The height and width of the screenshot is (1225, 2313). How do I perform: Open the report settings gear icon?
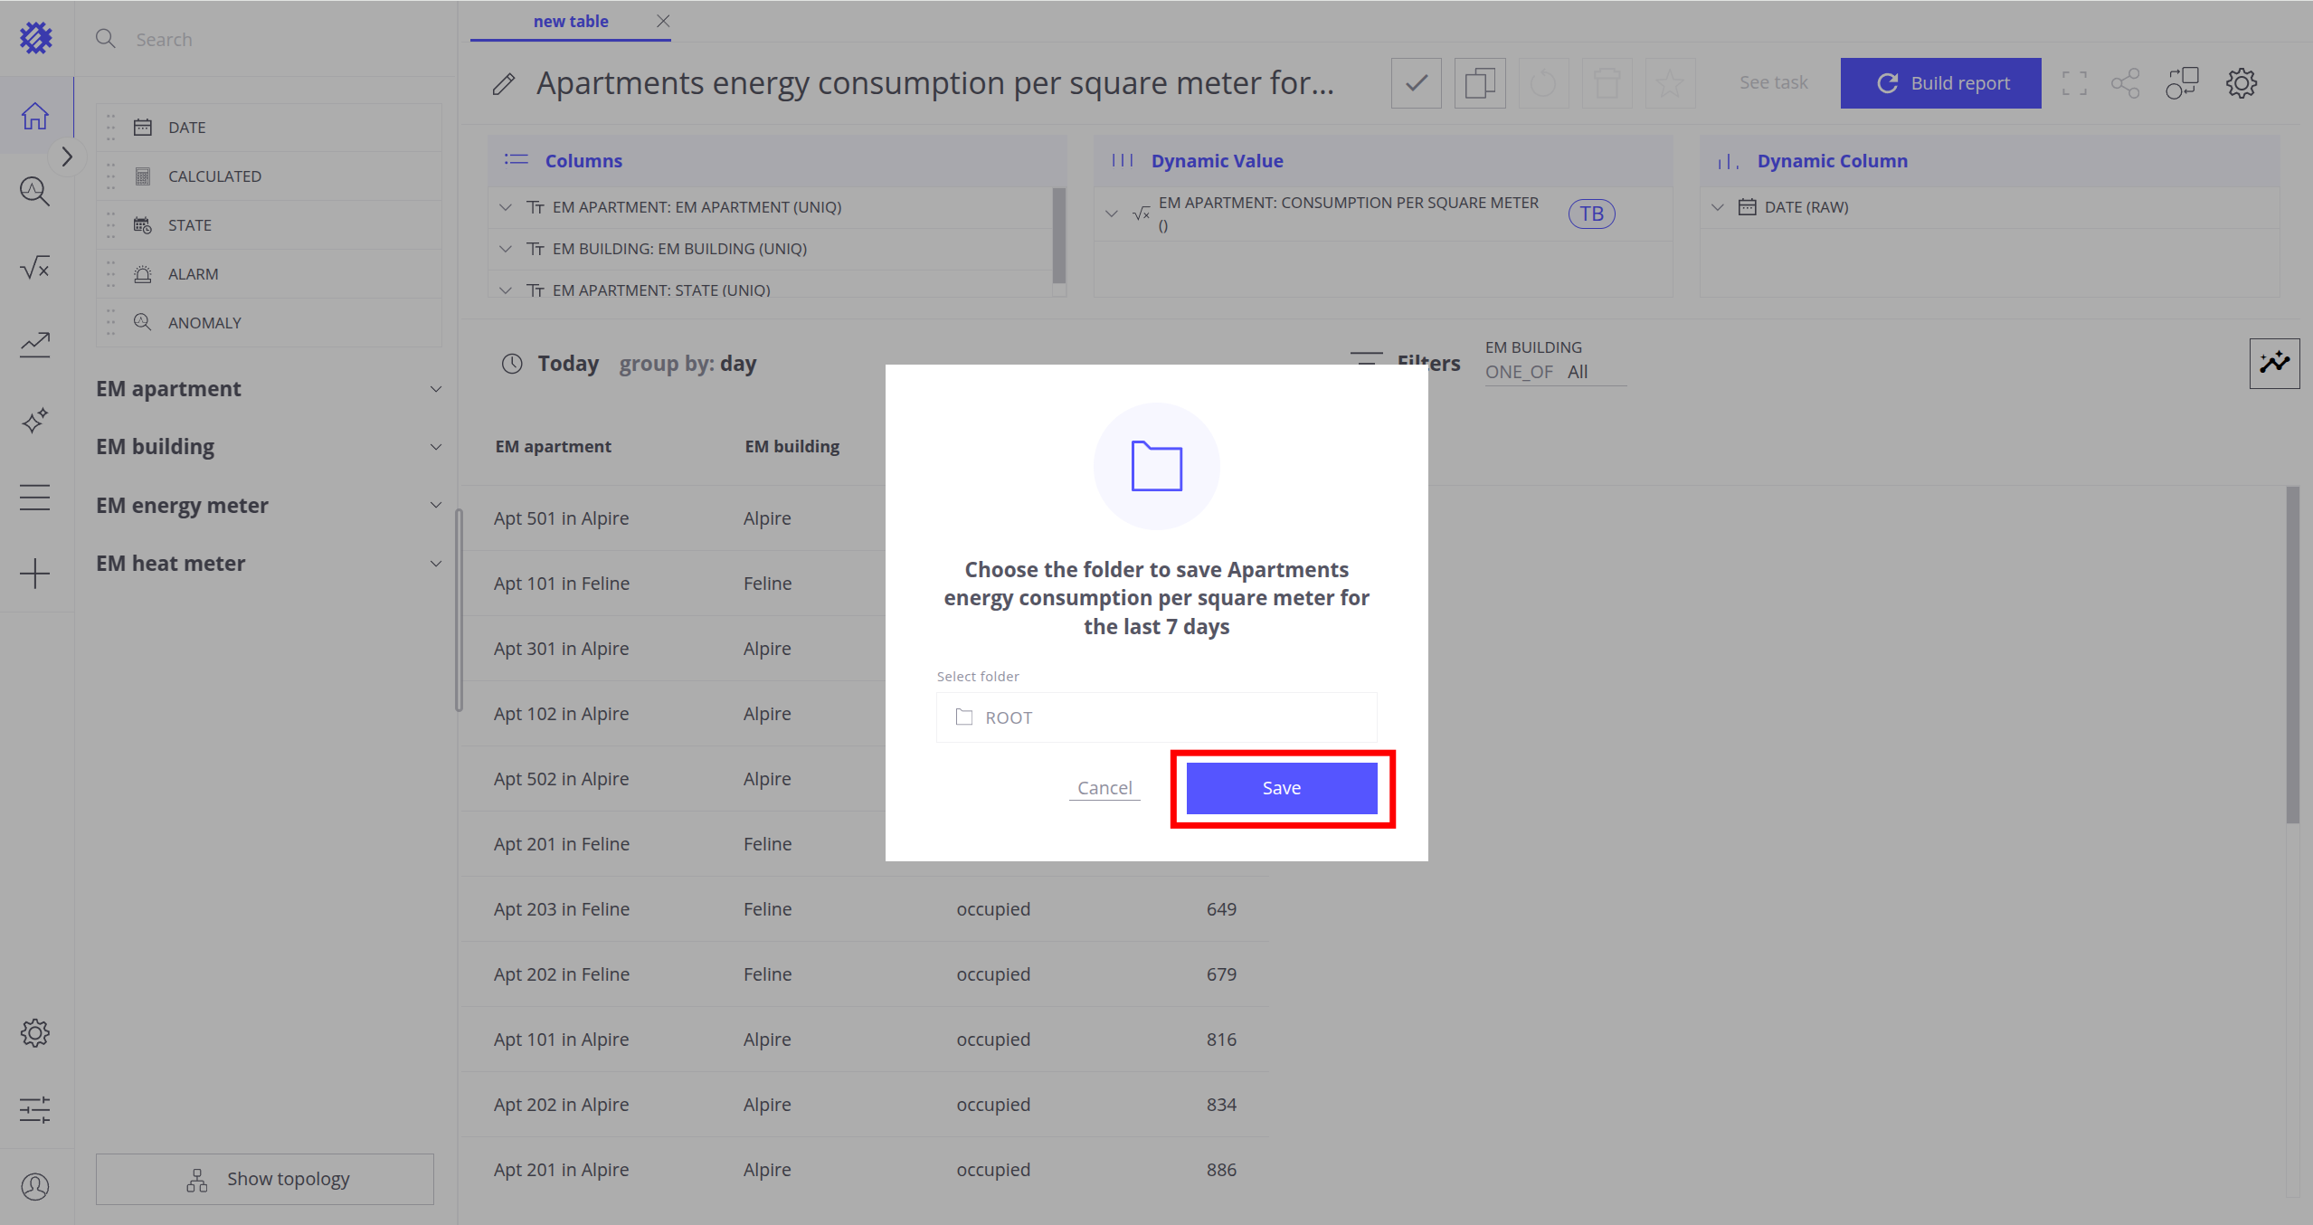tap(2241, 83)
